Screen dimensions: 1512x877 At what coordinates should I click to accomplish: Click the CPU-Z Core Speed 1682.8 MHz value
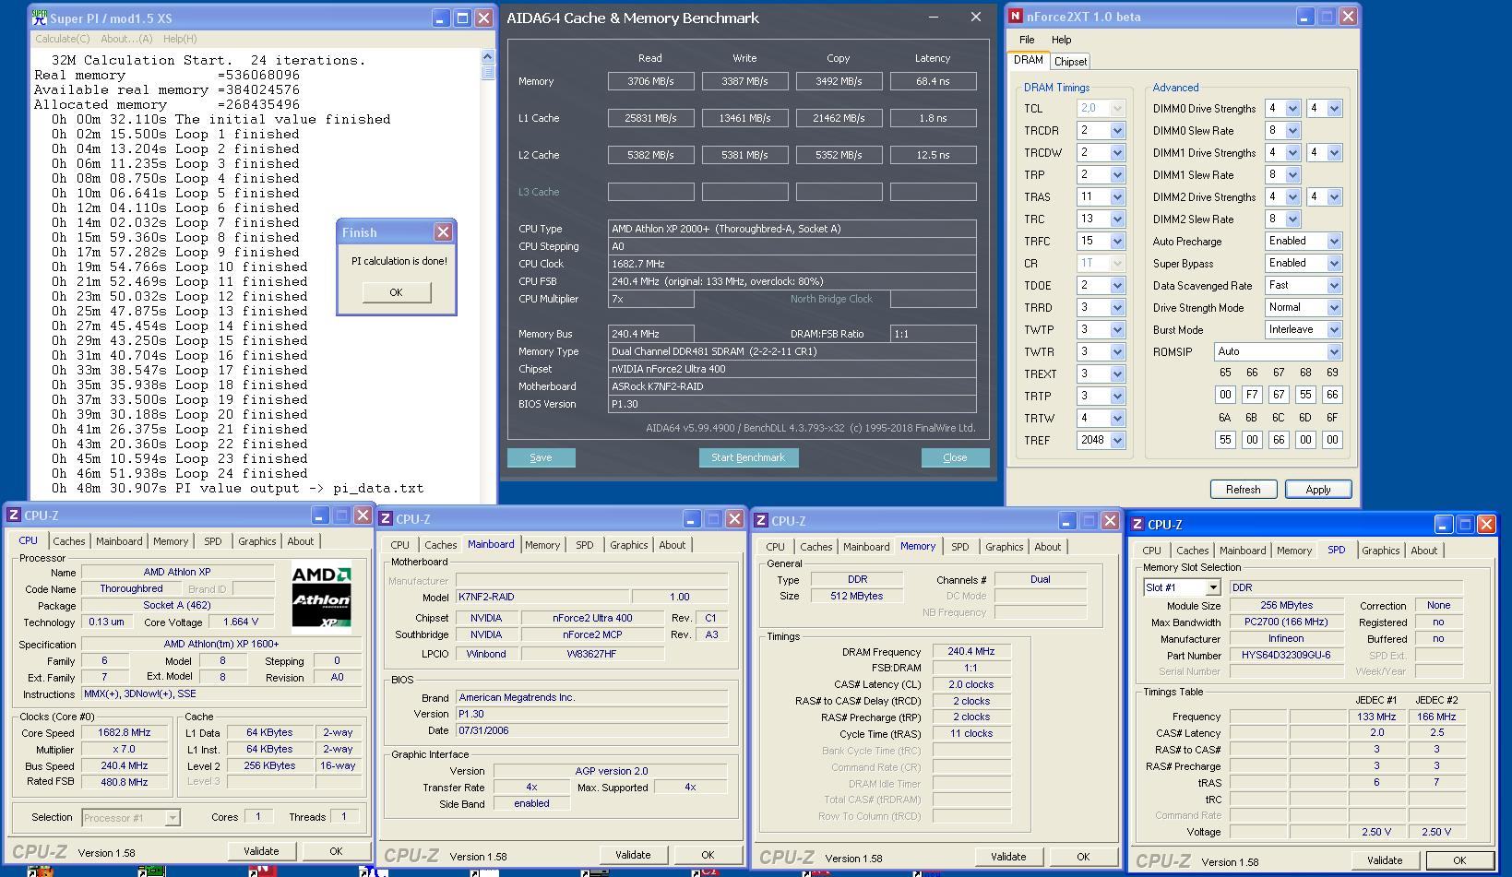coord(125,732)
